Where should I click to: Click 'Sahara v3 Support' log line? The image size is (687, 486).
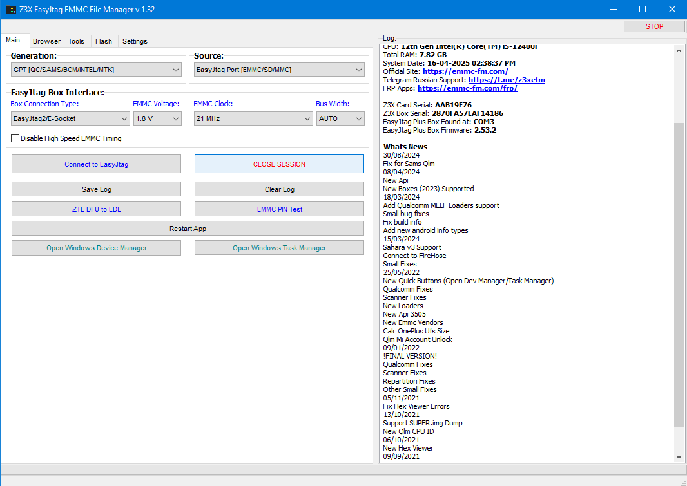click(x=412, y=247)
